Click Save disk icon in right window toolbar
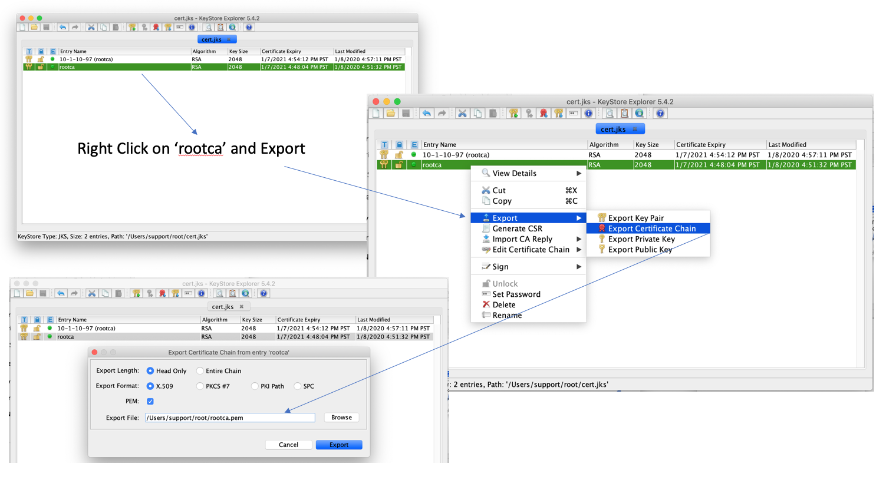Screen dimensions: 886x477 click(x=406, y=113)
